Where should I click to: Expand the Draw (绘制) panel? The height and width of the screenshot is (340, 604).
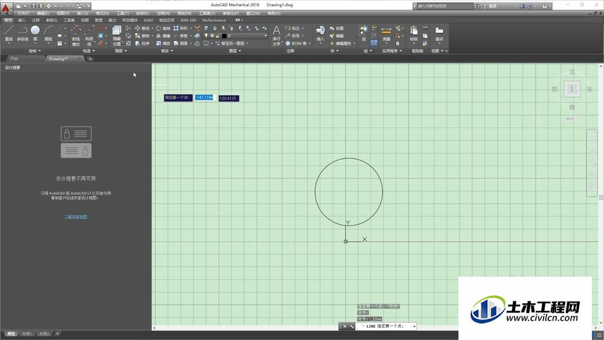pos(34,51)
